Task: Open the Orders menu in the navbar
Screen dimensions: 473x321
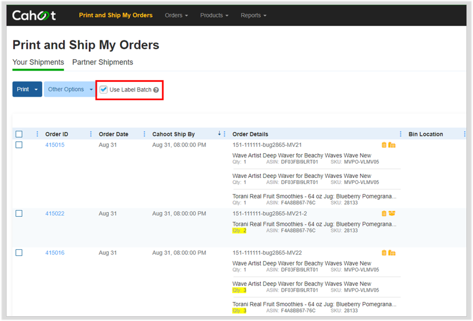Action: [x=176, y=15]
